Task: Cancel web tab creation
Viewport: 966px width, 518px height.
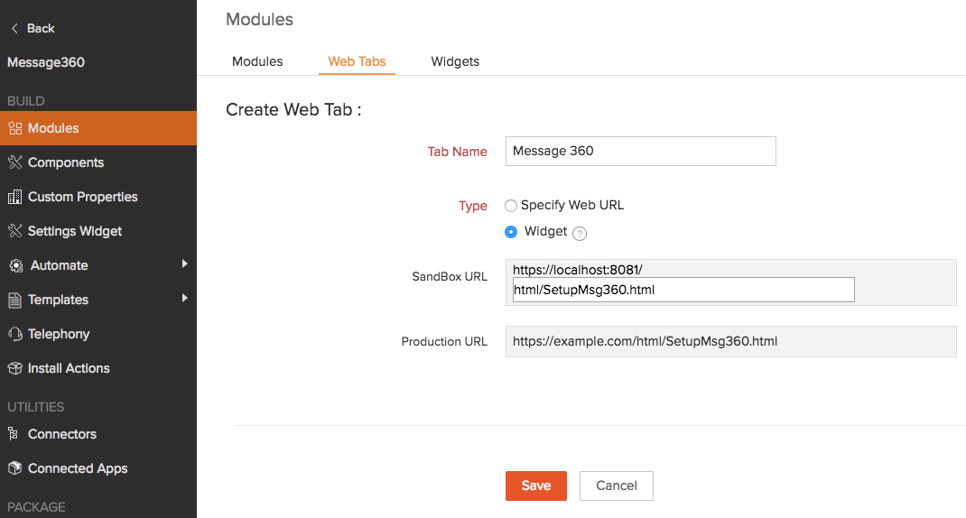Action: click(617, 486)
